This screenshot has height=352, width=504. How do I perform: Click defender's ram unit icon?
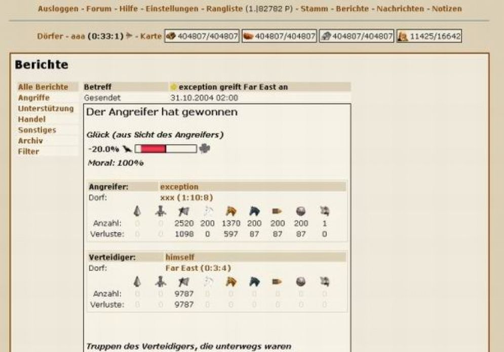pyautogui.click(x=277, y=282)
